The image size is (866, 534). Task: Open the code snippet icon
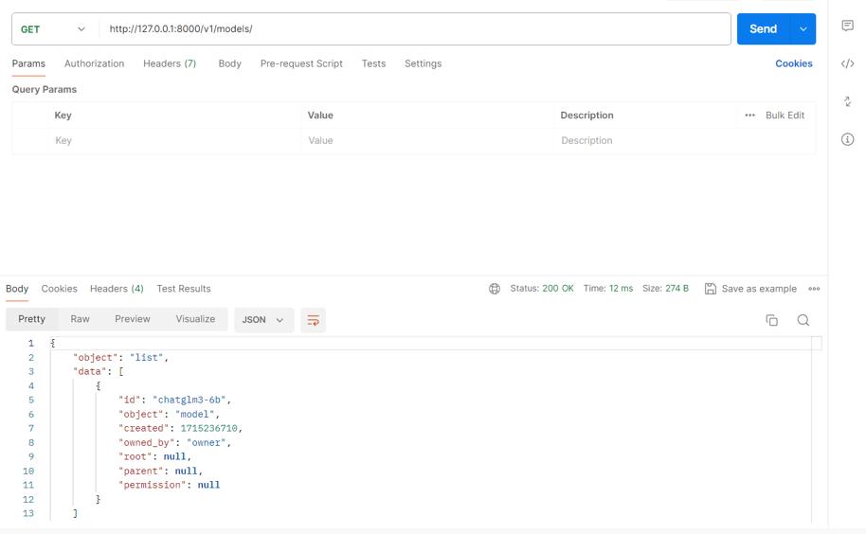click(847, 63)
